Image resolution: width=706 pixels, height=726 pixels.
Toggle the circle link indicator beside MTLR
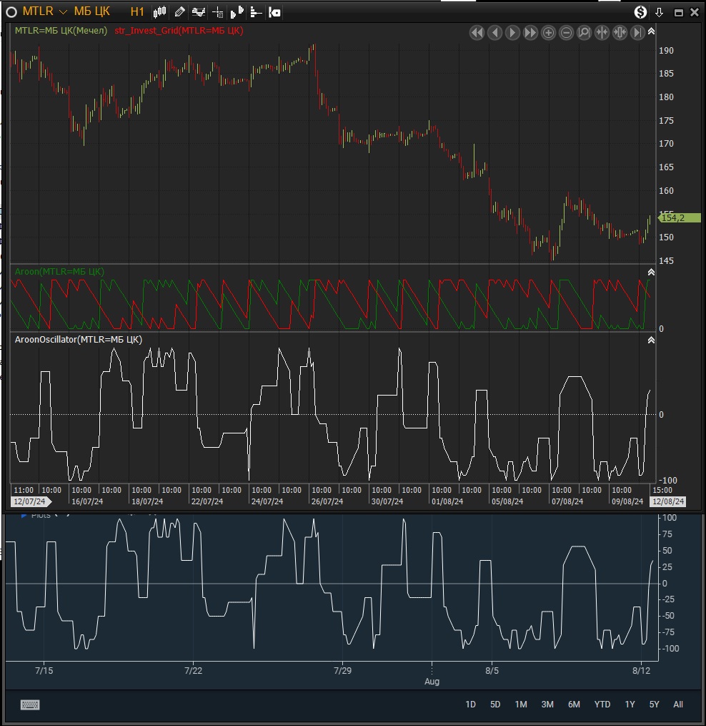tap(11, 12)
